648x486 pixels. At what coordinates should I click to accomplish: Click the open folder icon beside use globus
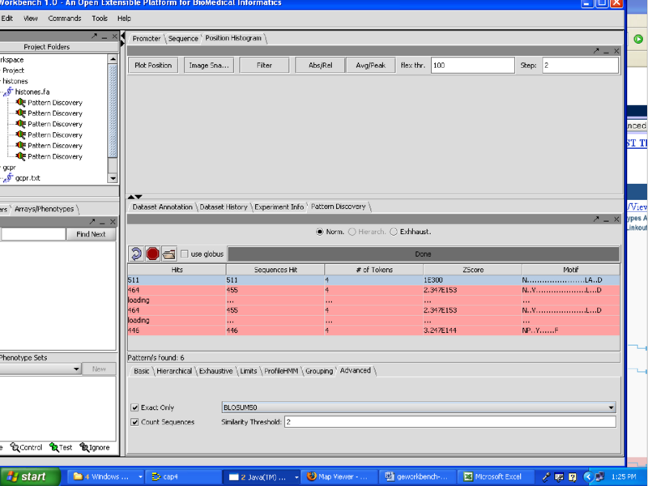[x=168, y=254]
